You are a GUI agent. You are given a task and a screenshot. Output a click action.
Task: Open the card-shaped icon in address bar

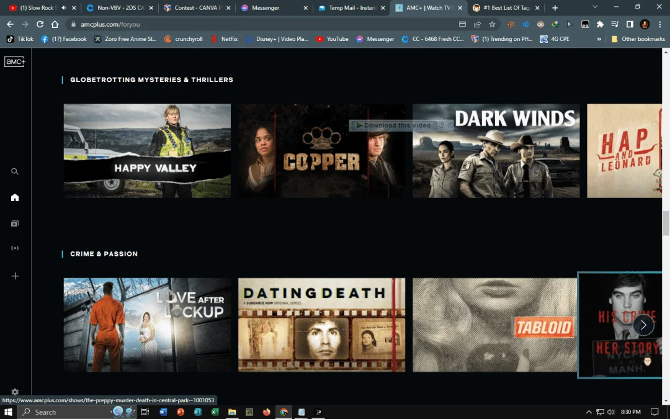click(462, 24)
